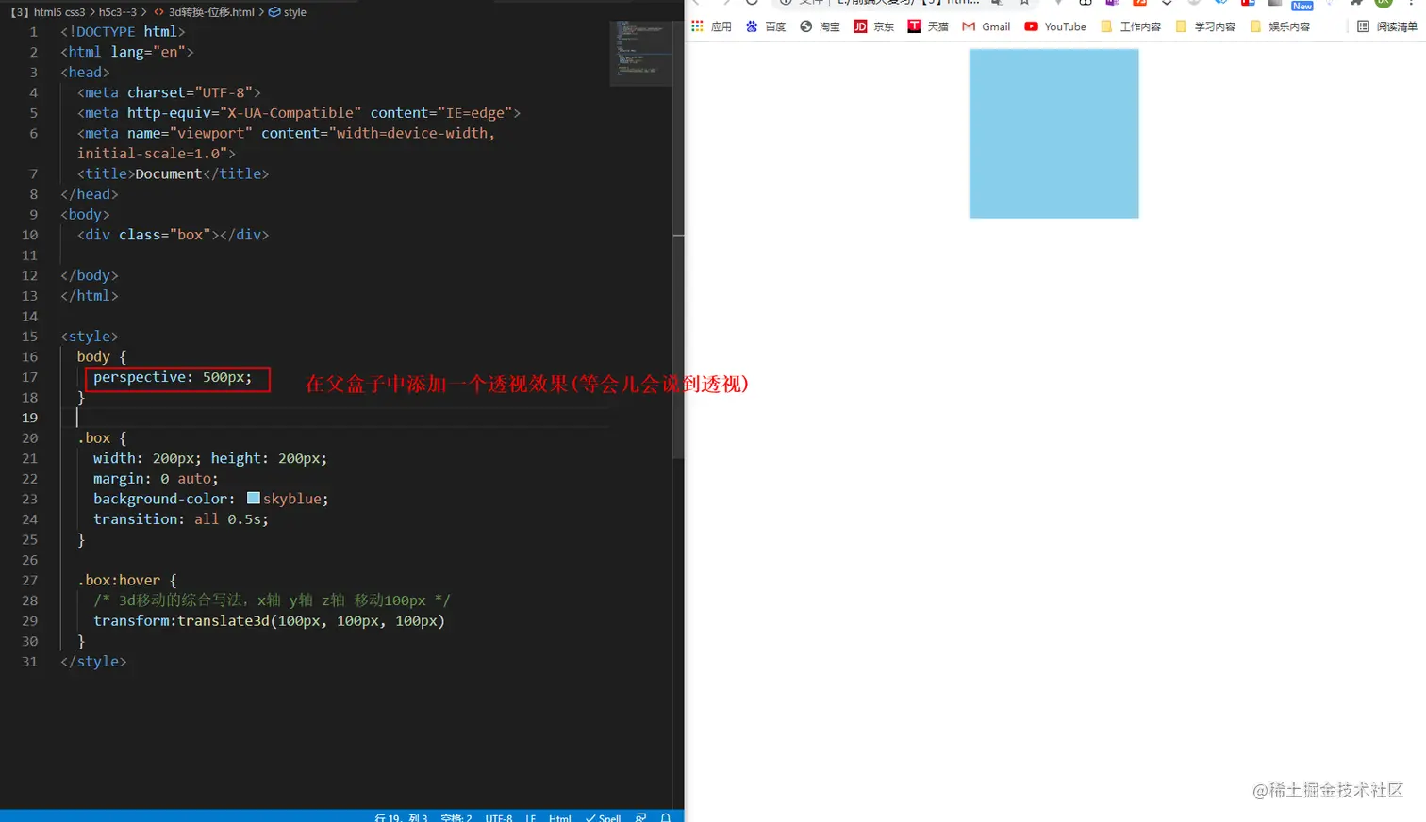Click the meta charset="UTF-8" line

[x=169, y=92]
